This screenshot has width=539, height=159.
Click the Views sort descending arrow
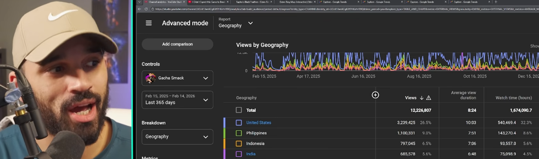pyautogui.click(x=422, y=98)
